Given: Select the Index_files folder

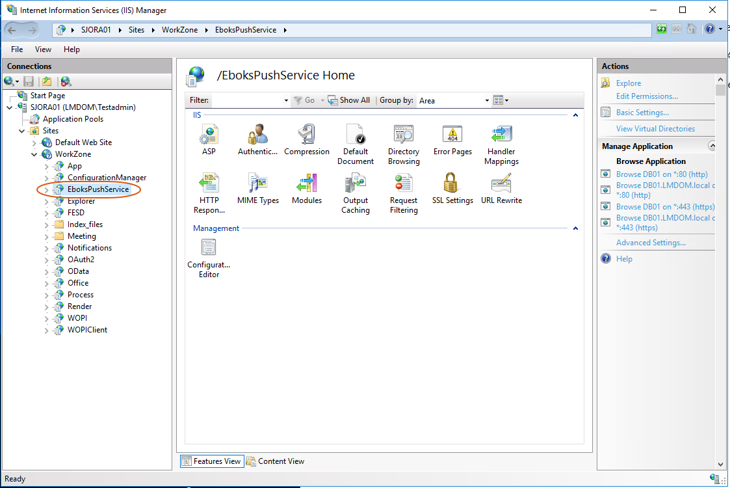Looking at the screenshot, I should pos(85,224).
